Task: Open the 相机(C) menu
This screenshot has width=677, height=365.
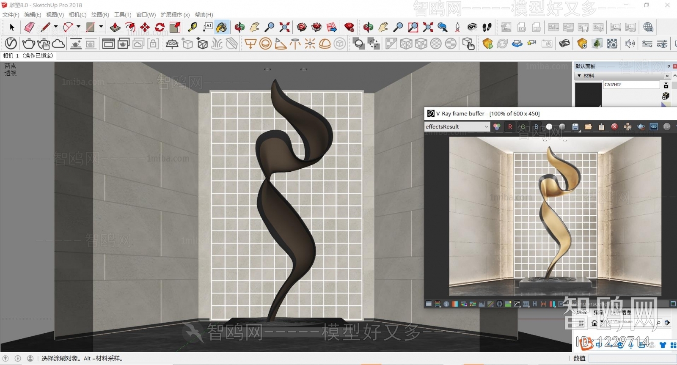Action: pyautogui.click(x=77, y=14)
